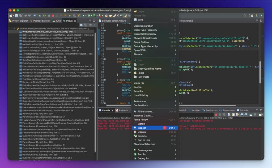The width and height of the screenshot is (272, 168).
Task: Open the Project Explorer tab
Action: 18,21
